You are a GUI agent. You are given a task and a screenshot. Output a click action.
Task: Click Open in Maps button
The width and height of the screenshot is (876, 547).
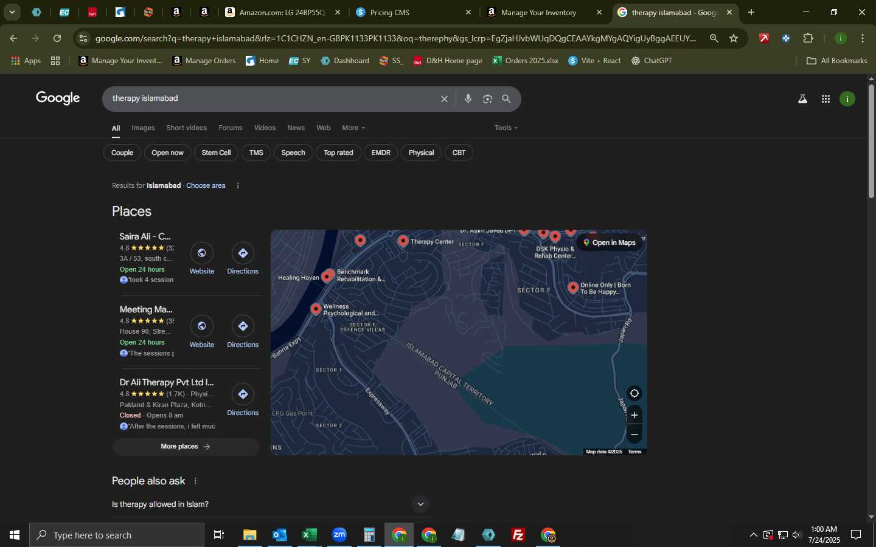click(x=610, y=243)
